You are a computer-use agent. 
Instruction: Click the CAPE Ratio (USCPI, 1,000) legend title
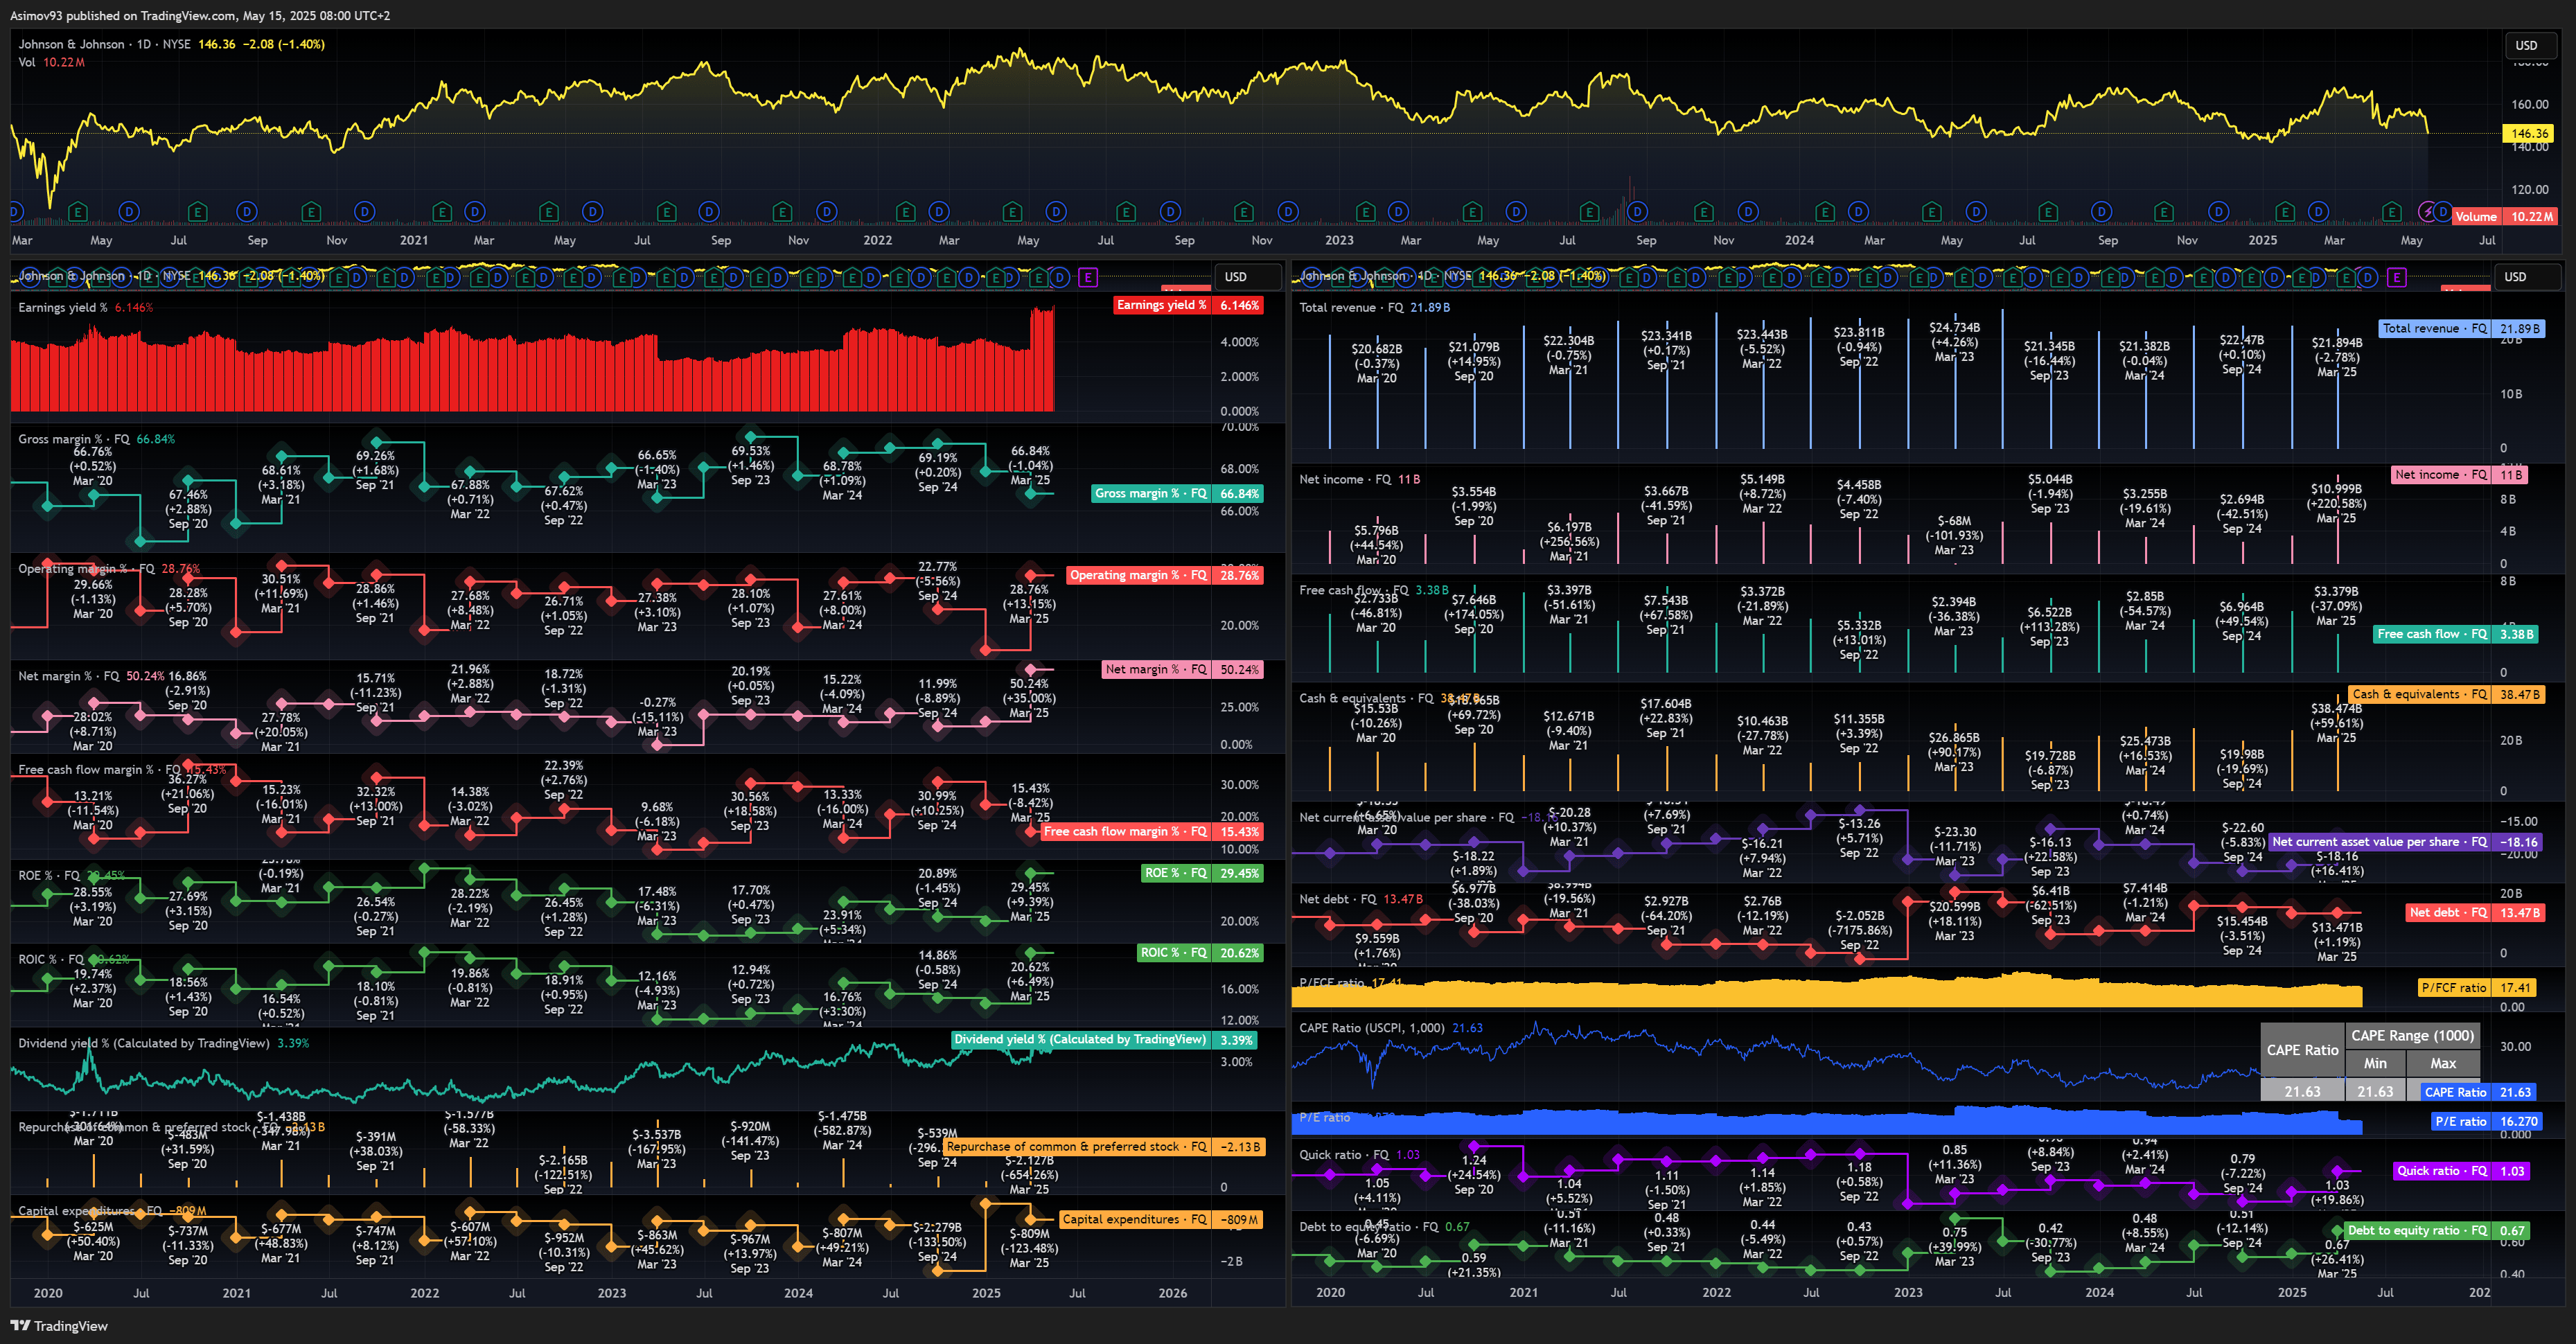[x=1372, y=1028]
